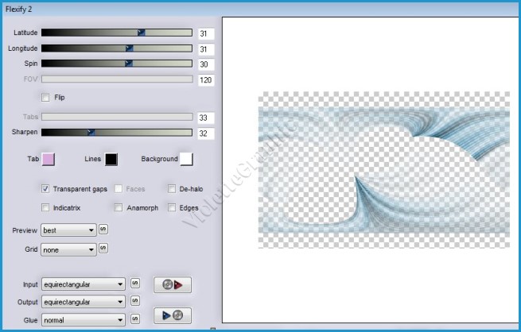The height and width of the screenshot is (332, 521).
Task: Click the small button beside Output dropdown
Action: tap(134, 302)
